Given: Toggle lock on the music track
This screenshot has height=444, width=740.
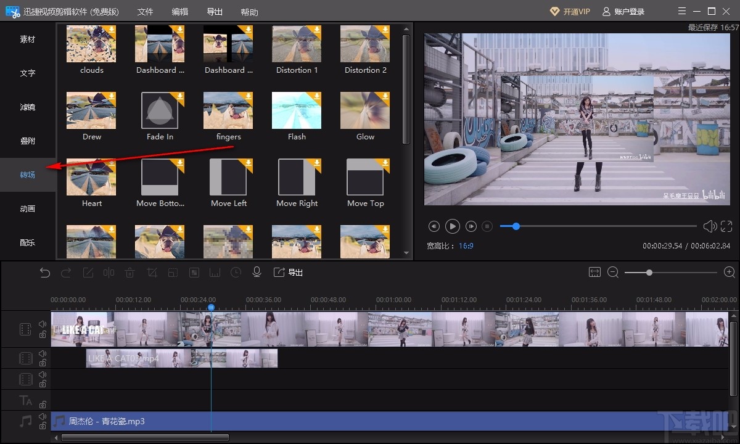Looking at the screenshot, I should (43, 426).
